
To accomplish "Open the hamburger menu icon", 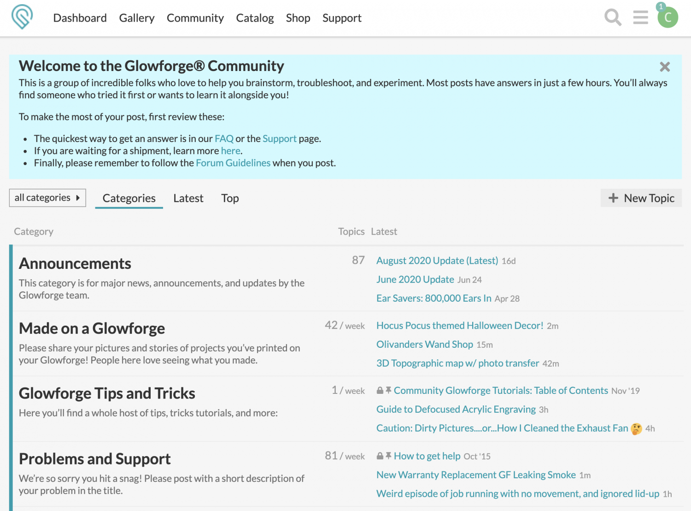I will point(640,18).
